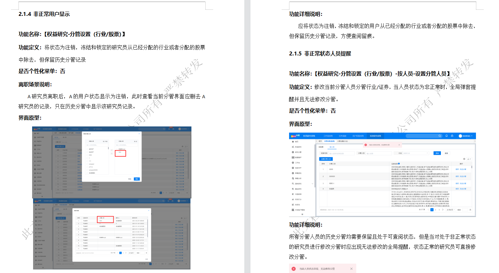Click move-right arrow in transfer dialog
Viewport: 499px width, 273px height.
tap(112, 154)
